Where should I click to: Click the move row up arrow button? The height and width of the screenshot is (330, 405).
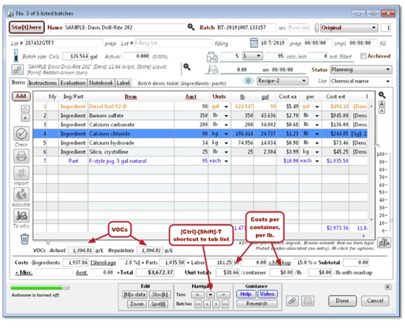point(25,109)
